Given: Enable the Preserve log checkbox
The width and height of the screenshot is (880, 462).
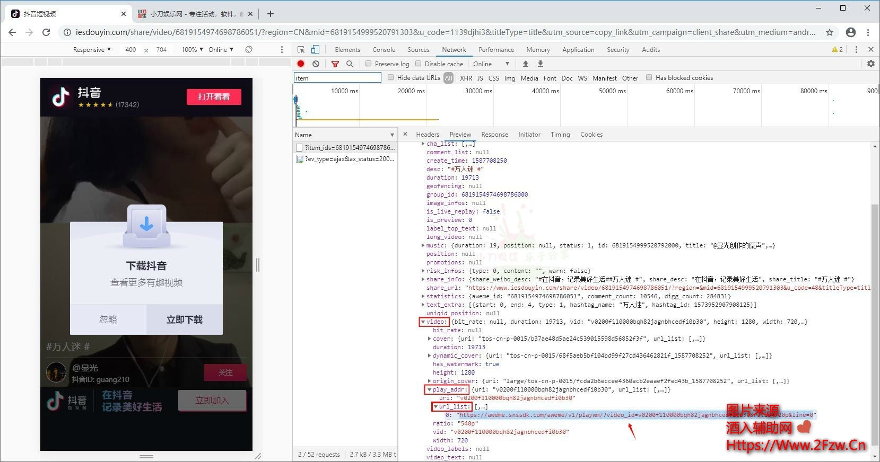Looking at the screenshot, I should coord(369,64).
